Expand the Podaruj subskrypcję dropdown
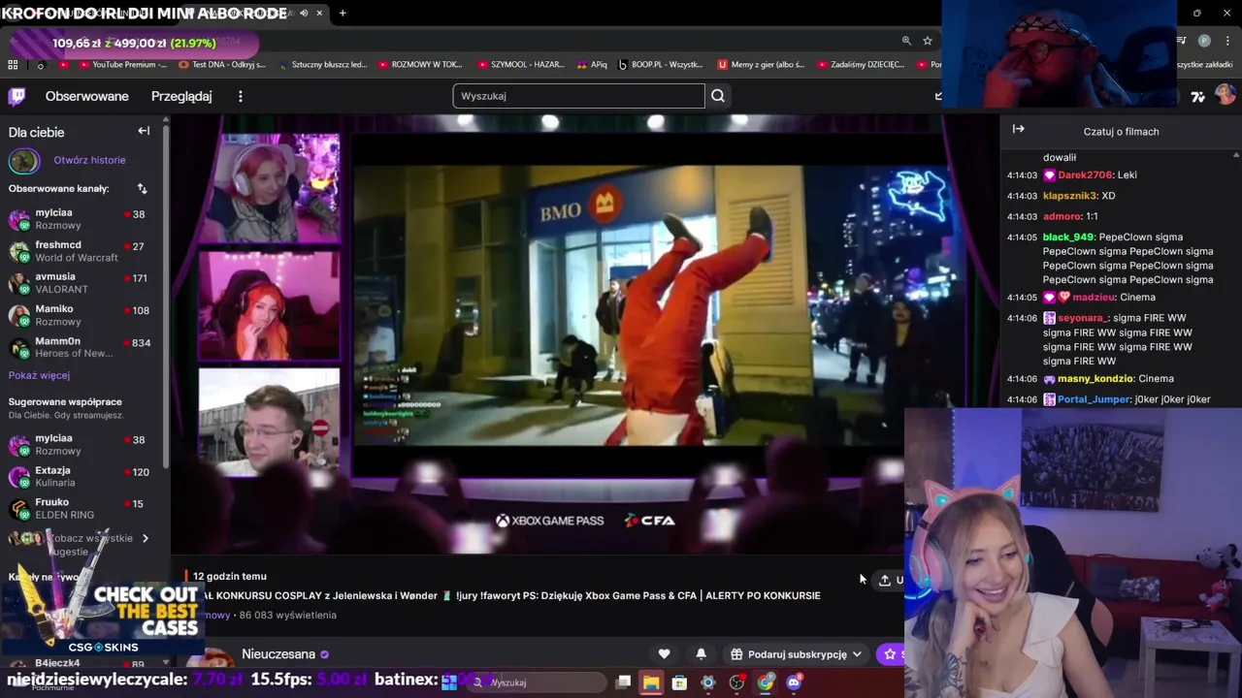 click(x=857, y=654)
